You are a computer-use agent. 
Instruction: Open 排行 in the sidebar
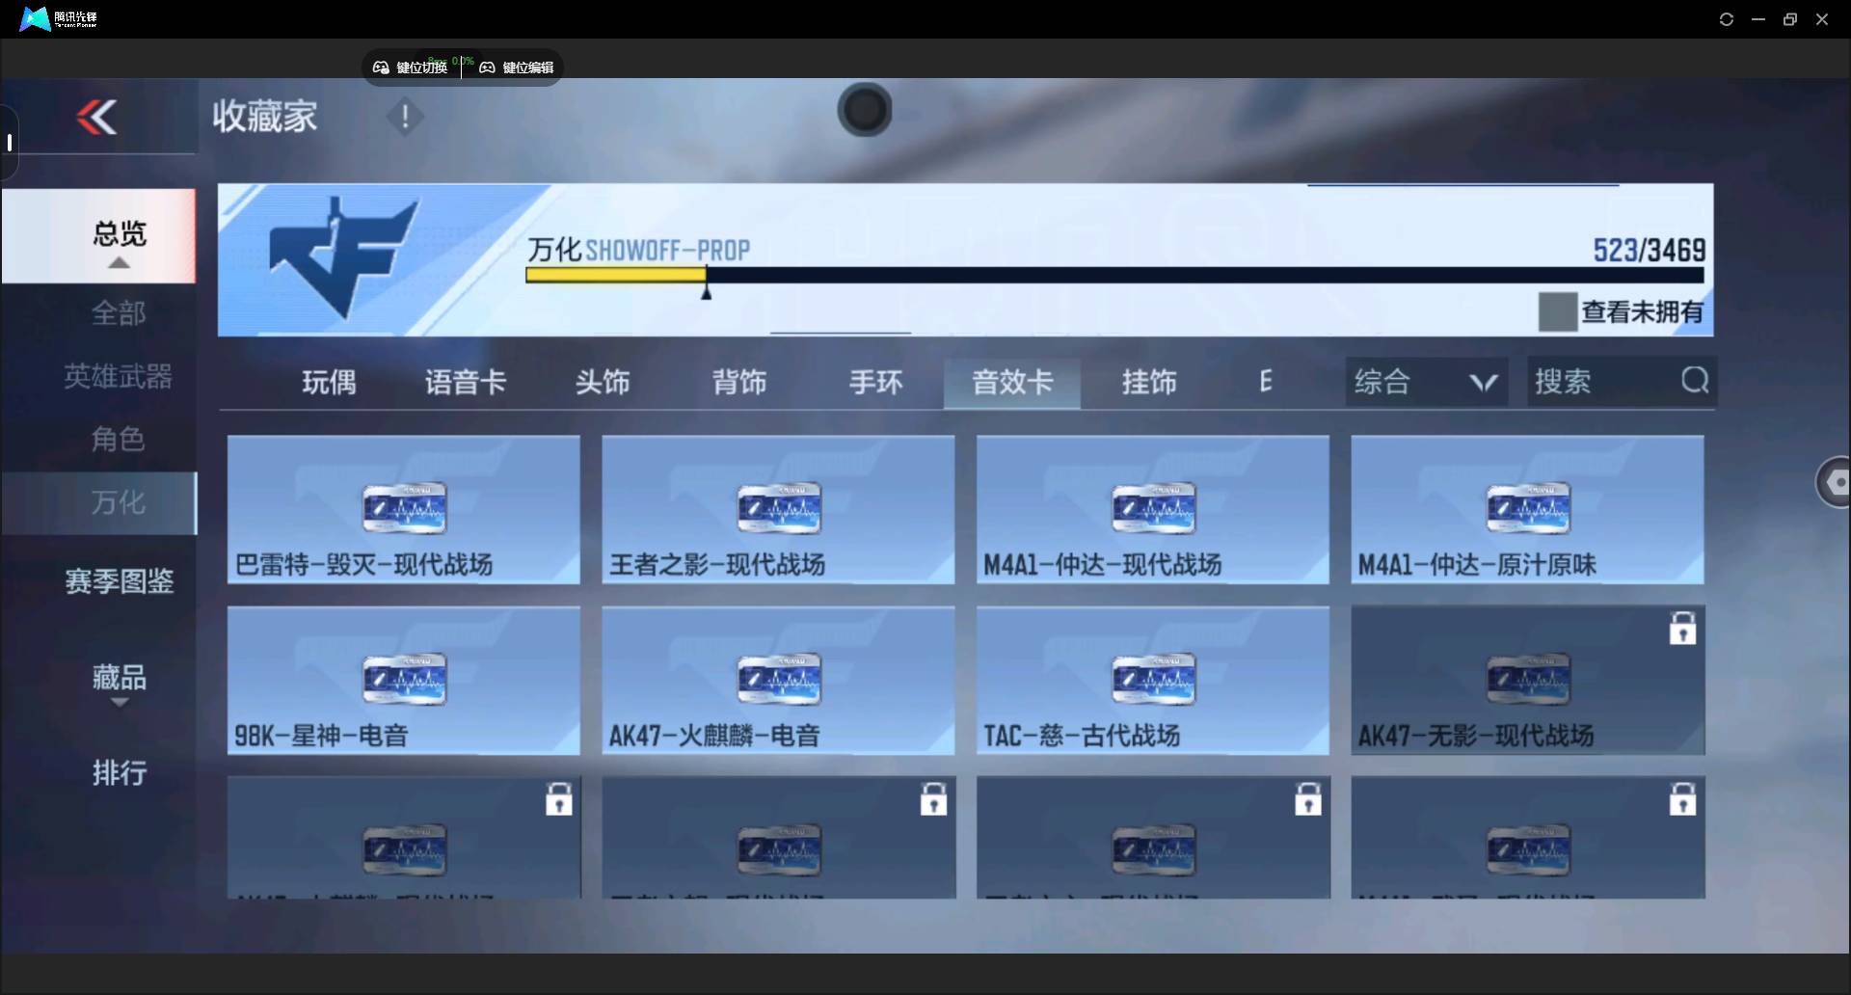pyautogui.click(x=119, y=772)
